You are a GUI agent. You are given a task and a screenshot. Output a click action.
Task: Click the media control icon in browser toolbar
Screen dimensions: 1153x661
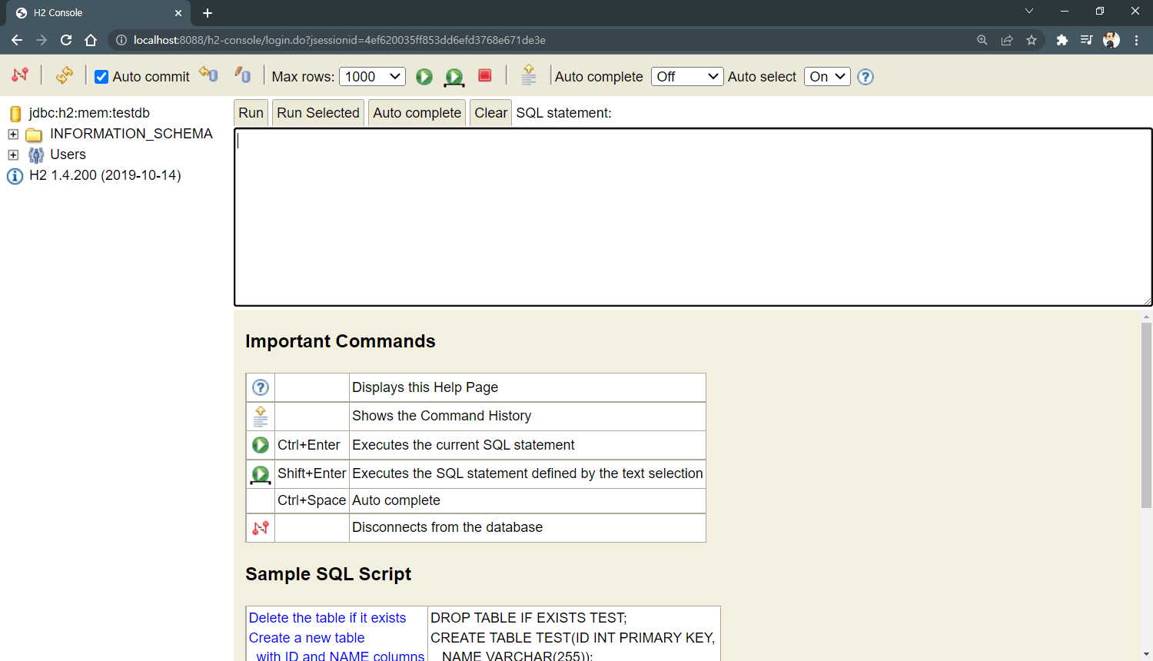1086,40
